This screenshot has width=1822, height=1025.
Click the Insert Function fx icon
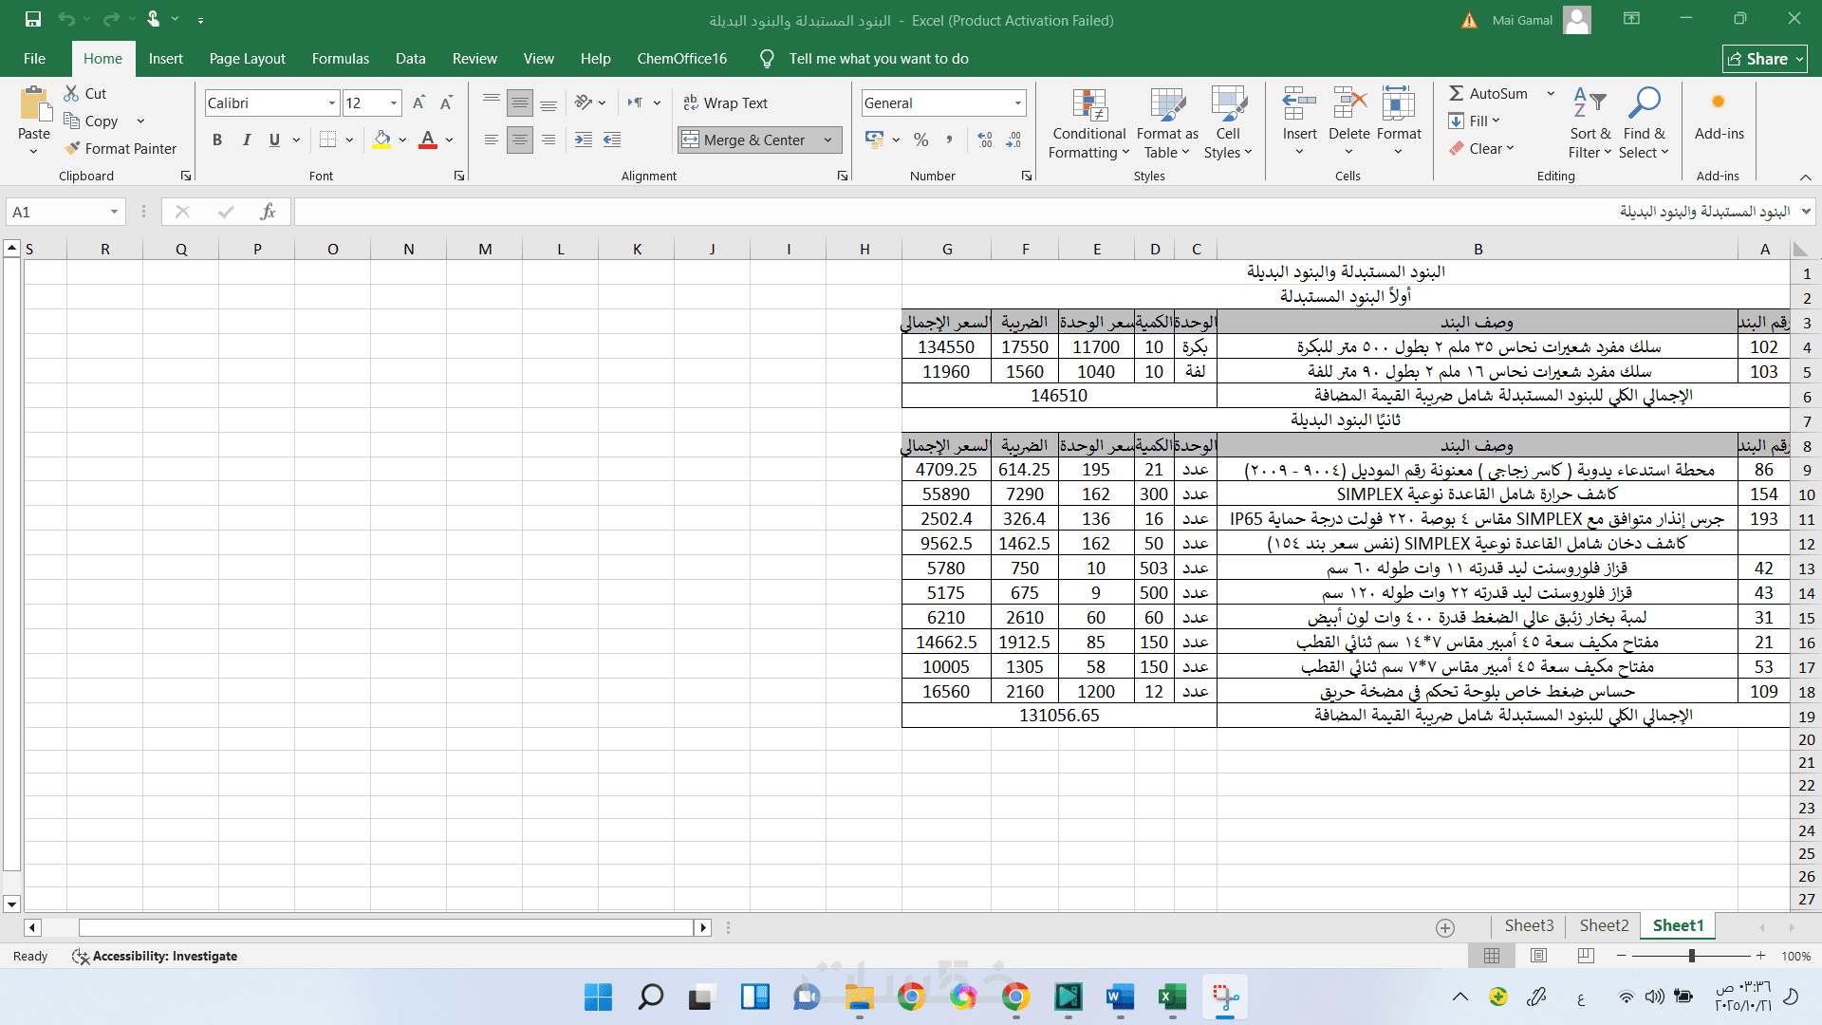[x=269, y=212]
